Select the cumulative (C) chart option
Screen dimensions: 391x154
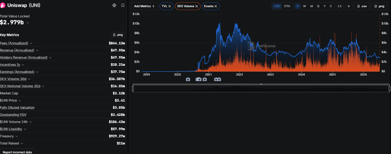331,6
